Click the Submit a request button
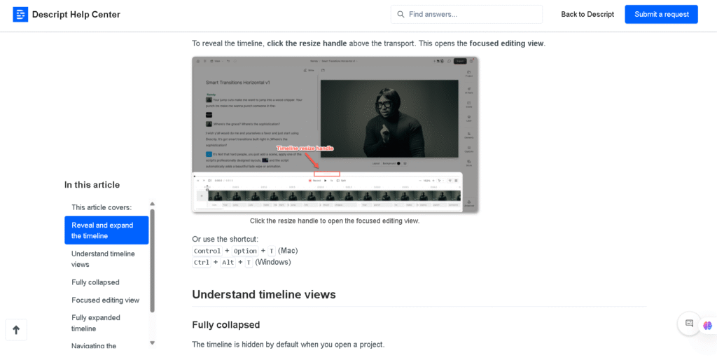 coord(661,14)
